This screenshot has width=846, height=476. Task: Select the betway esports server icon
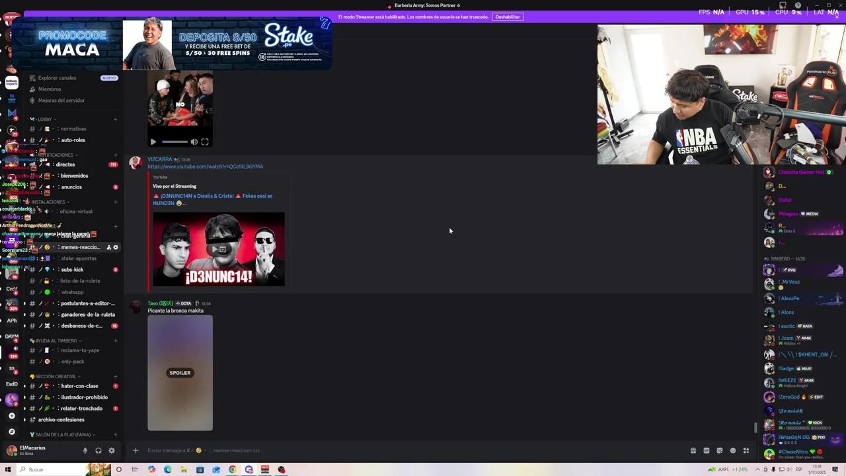point(11,83)
